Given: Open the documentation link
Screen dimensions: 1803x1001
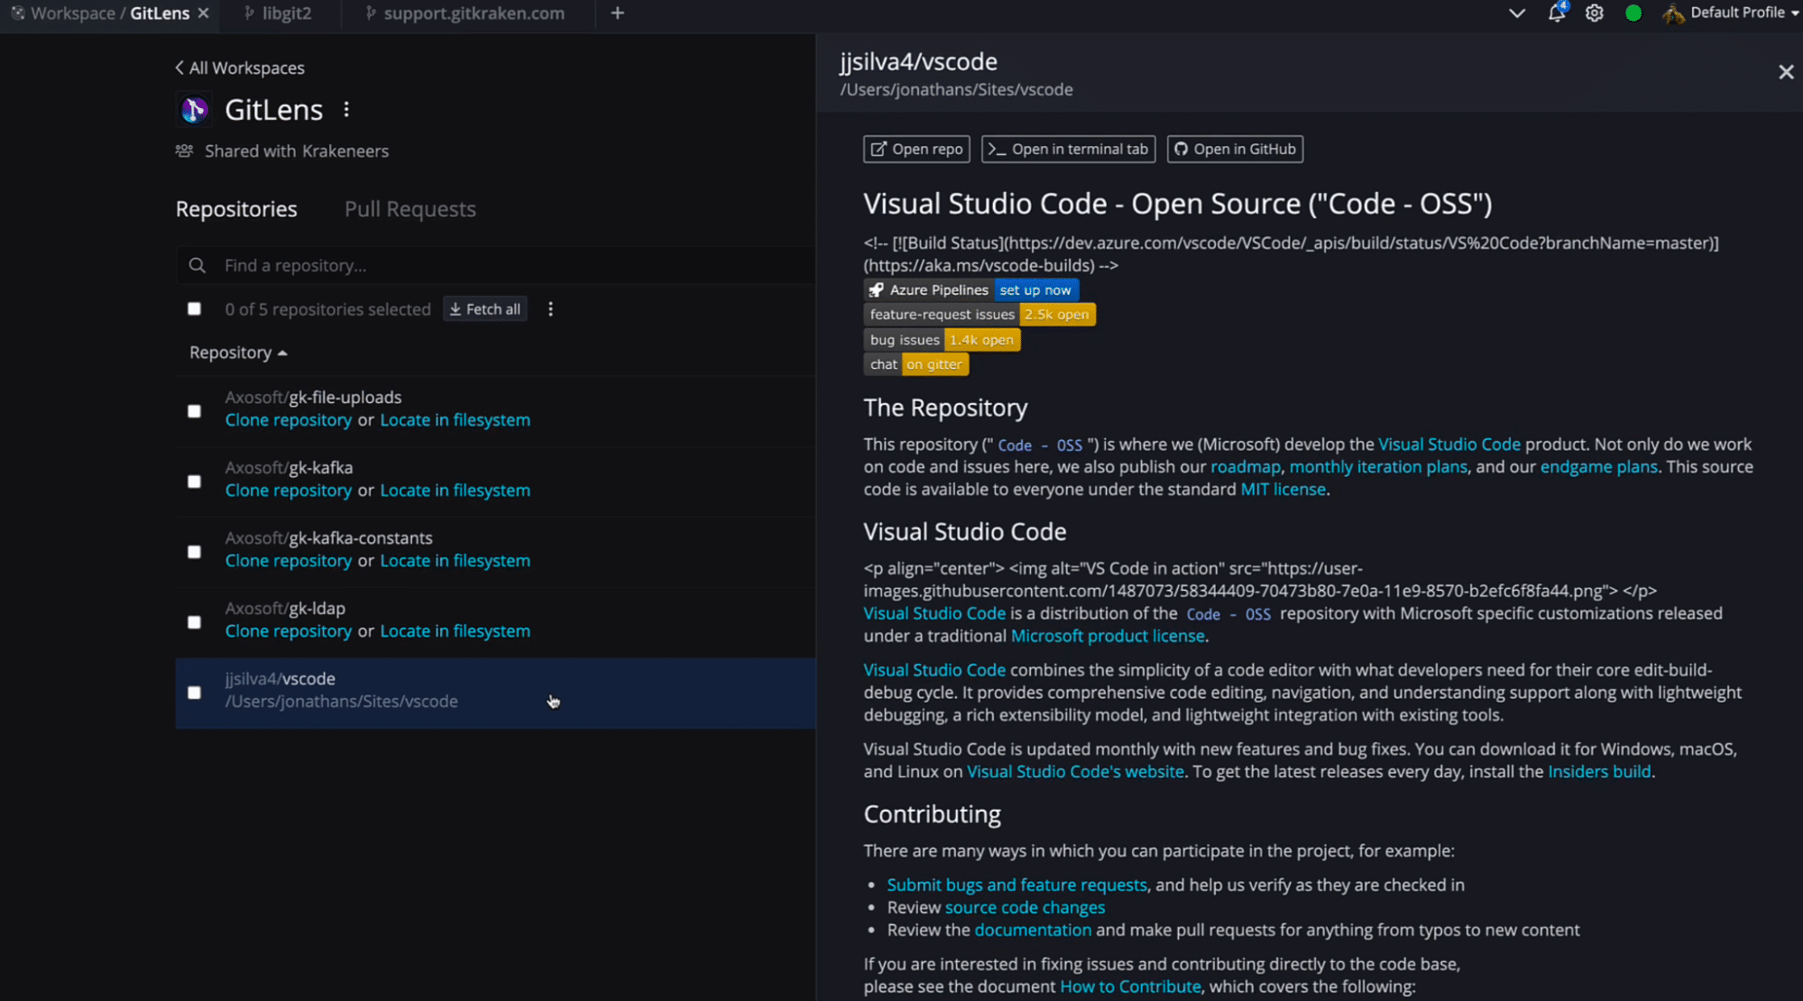Looking at the screenshot, I should click(x=1033, y=931).
